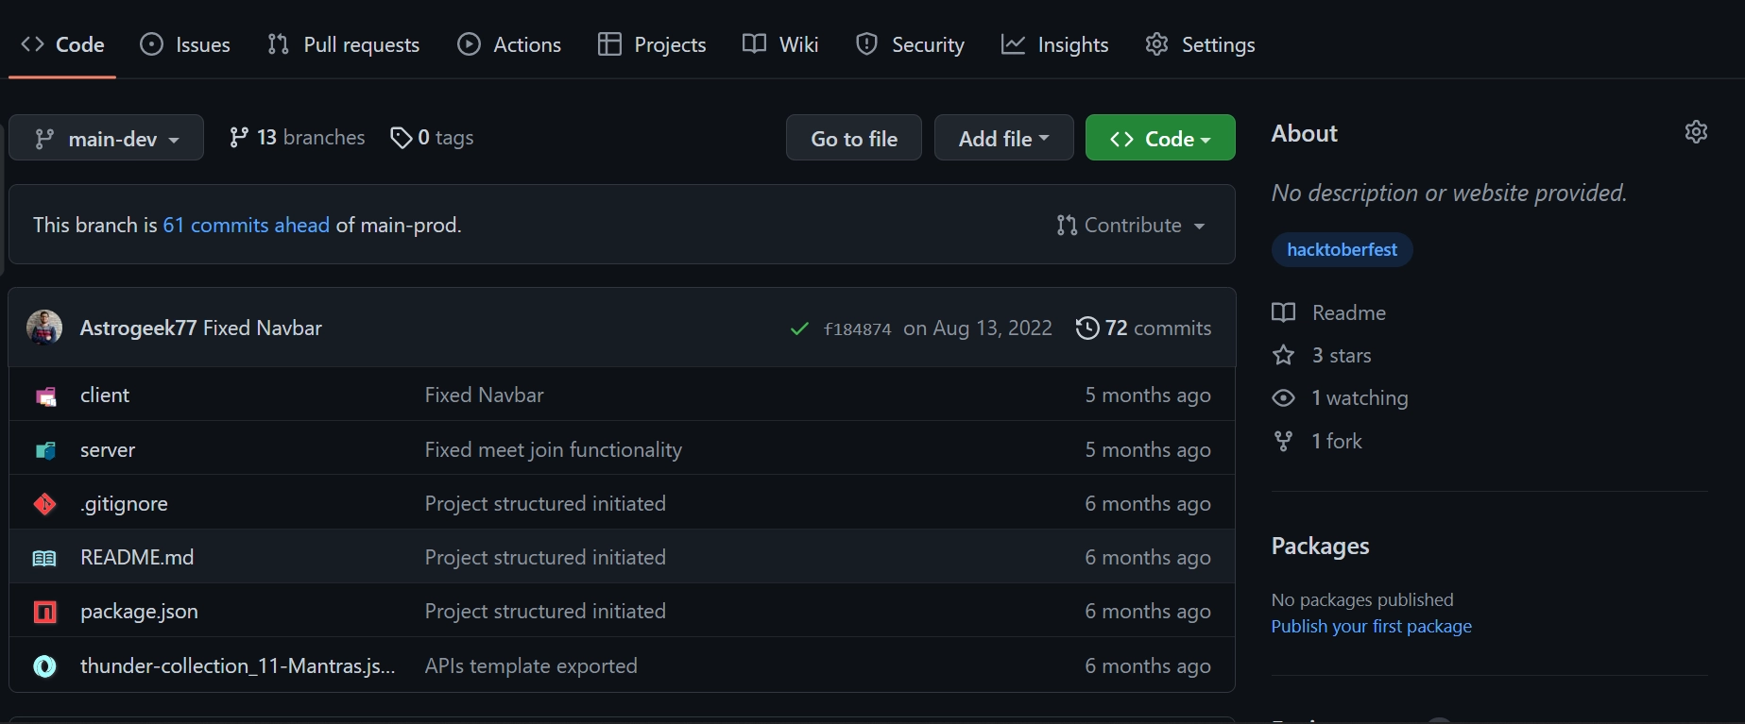Open the Pull requests tab
The width and height of the screenshot is (1745, 724).
tap(344, 44)
